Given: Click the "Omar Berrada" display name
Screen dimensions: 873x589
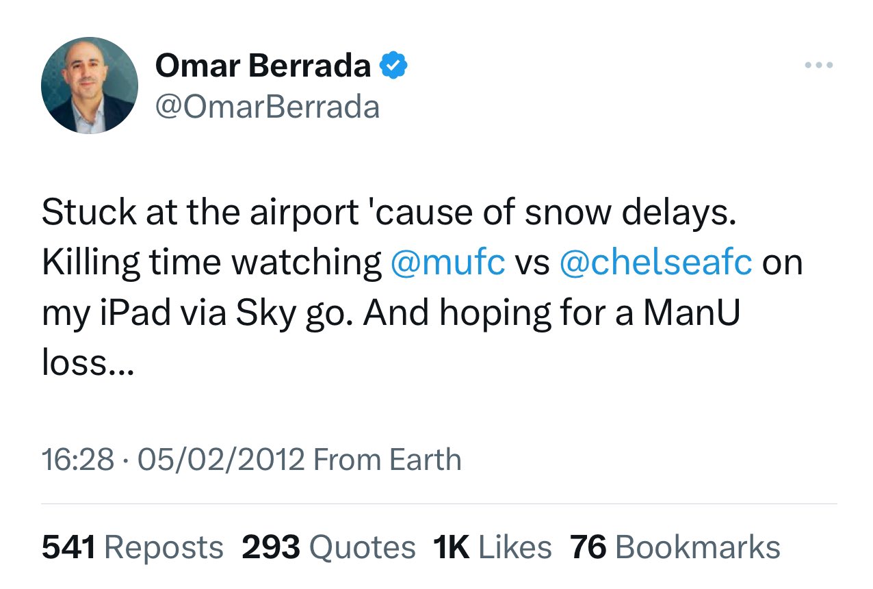Looking at the screenshot, I should click(263, 66).
